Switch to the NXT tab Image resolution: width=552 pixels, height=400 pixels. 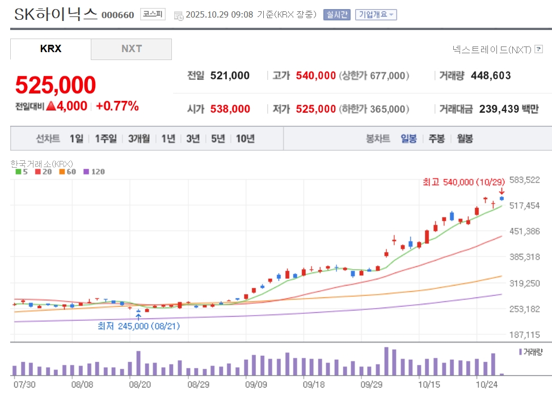click(131, 49)
